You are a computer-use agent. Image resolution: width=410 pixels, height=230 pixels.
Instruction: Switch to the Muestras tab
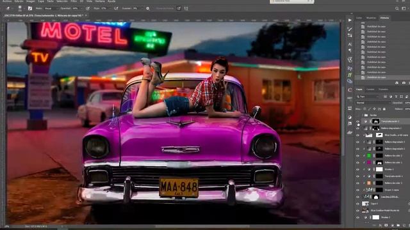point(371,18)
